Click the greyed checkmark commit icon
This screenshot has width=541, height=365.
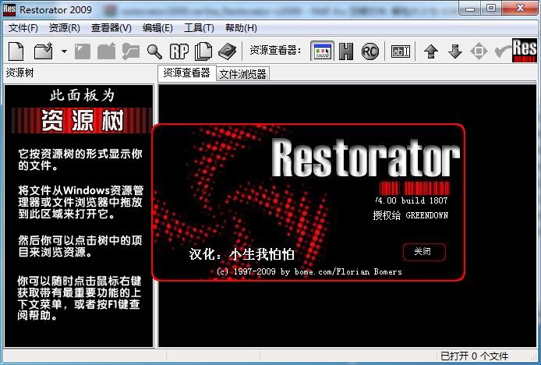(x=502, y=51)
